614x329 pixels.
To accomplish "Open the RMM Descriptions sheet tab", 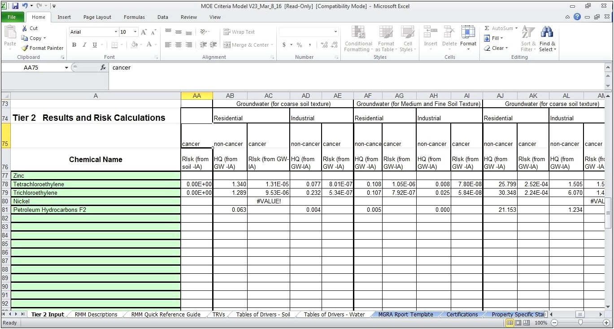I will pos(96,315).
